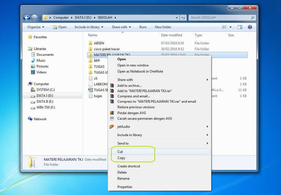Choose Compress to "MATERI PELAJARAN TKJ.rar" and email

(159, 102)
